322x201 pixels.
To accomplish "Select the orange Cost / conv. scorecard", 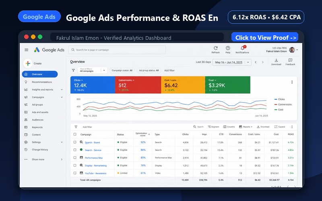I will (x=183, y=85).
